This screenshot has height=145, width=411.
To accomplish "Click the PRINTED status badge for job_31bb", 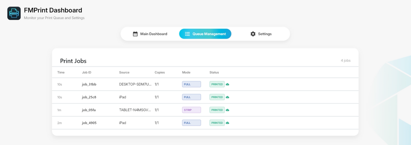I will 217,84.
